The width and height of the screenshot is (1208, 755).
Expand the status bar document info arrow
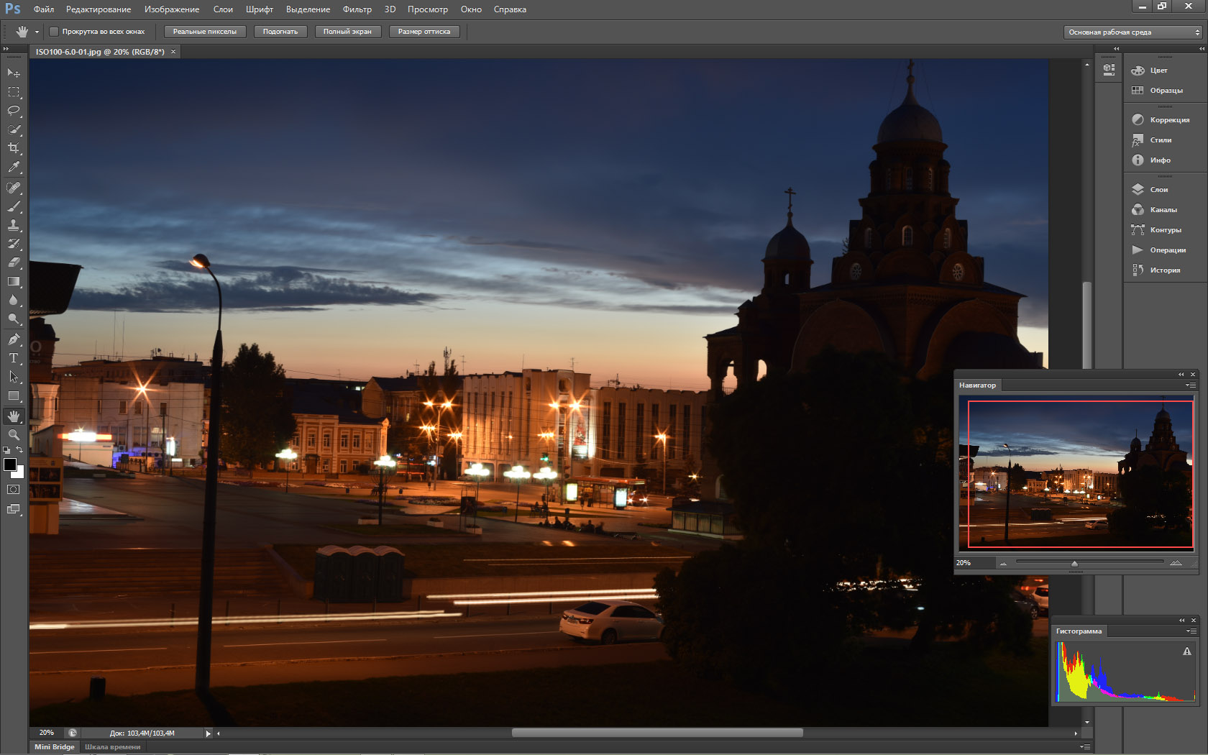coord(209,733)
